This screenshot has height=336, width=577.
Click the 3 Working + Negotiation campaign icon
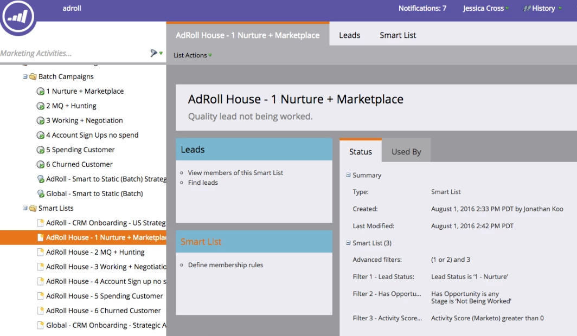click(41, 120)
